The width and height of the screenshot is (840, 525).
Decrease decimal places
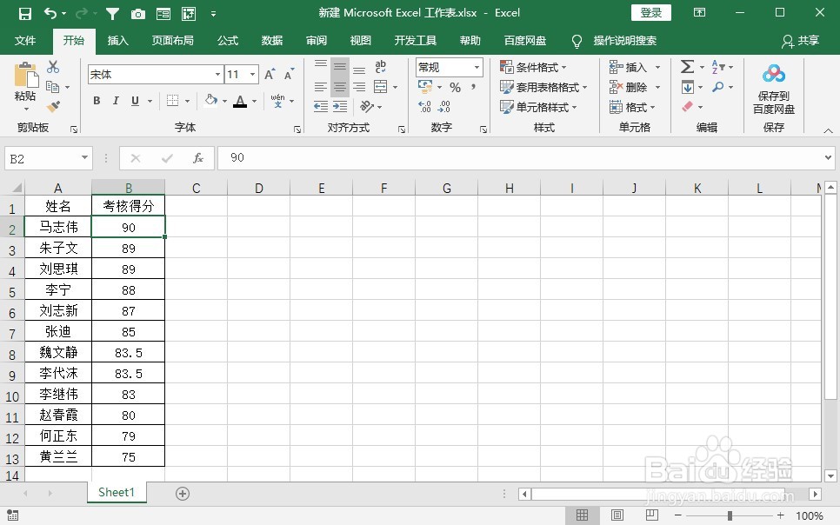pyautogui.click(x=443, y=107)
